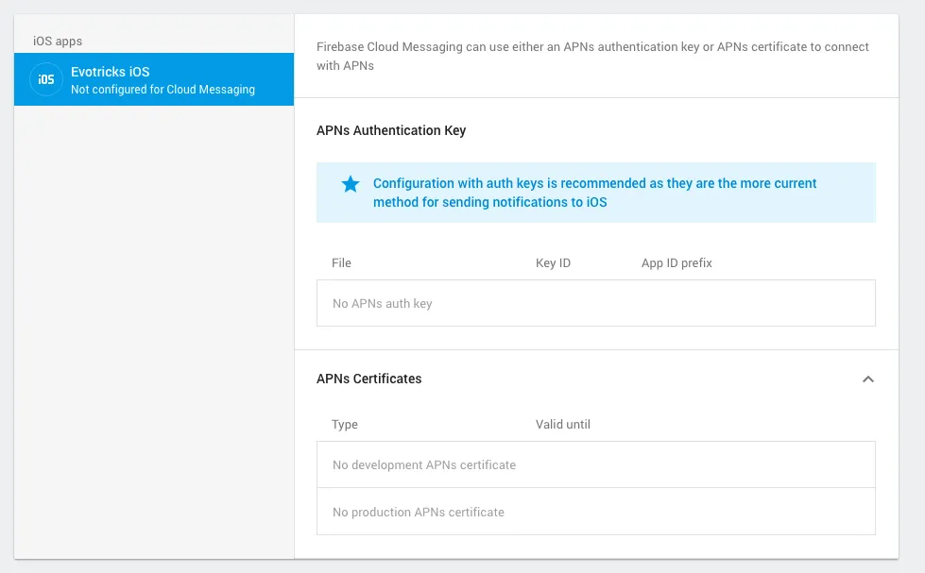The width and height of the screenshot is (925, 573).
Task: Click the iOS badge icon beside Evotricks
Action: (x=46, y=80)
